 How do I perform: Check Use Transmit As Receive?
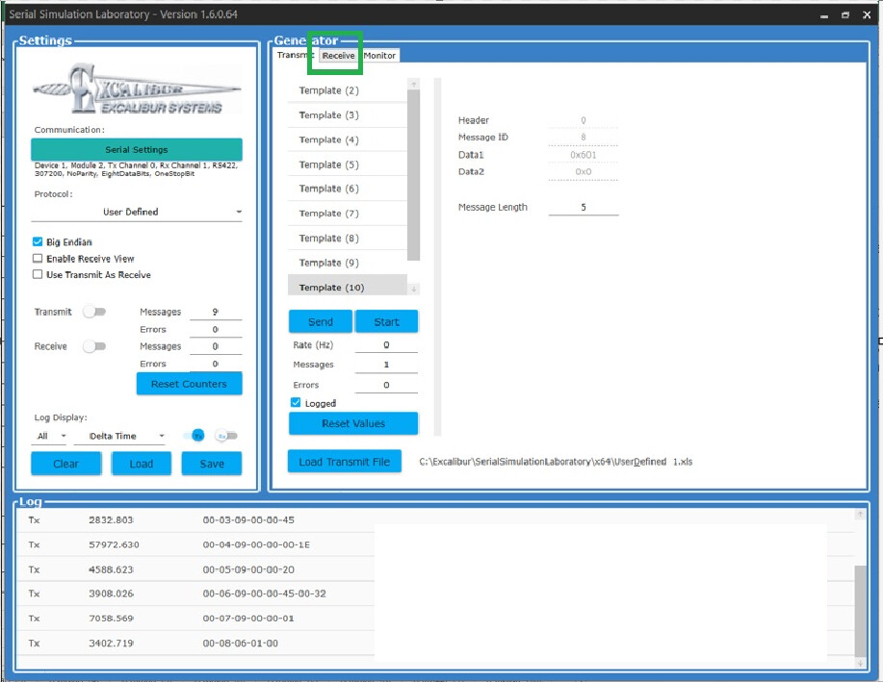pyautogui.click(x=38, y=274)
